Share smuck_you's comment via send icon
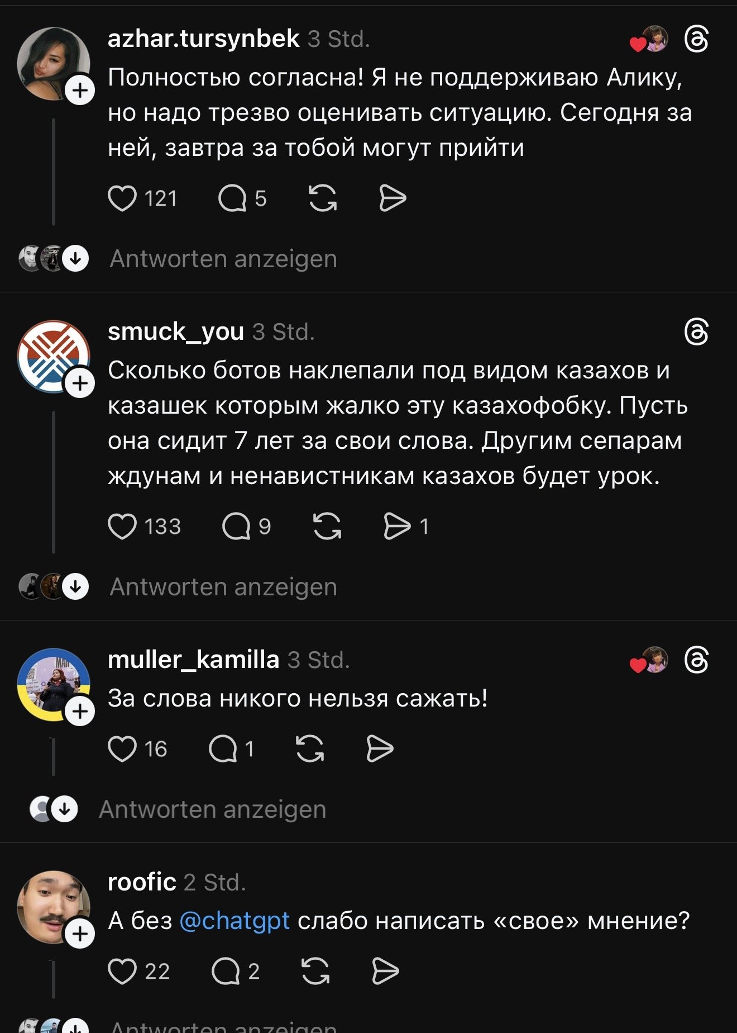Screen dimensions: 737x1033 click(397, 527)
